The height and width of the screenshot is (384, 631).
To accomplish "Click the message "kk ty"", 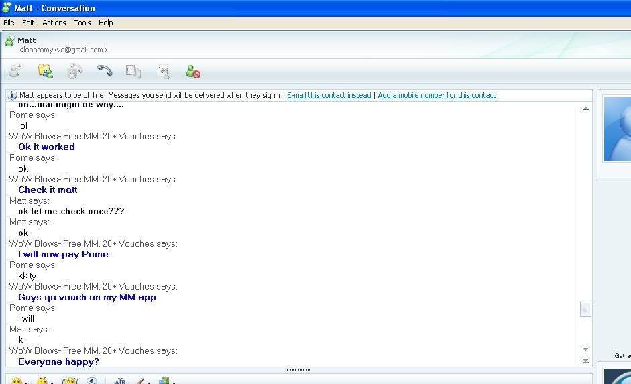I will coord(27,276).
